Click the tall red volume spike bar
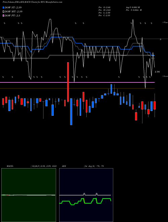 (x=68, y=82)
